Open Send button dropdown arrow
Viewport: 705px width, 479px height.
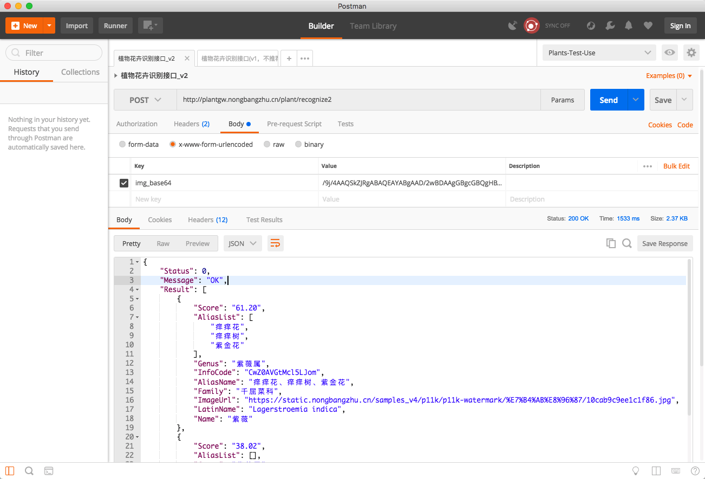click(636, 100)
